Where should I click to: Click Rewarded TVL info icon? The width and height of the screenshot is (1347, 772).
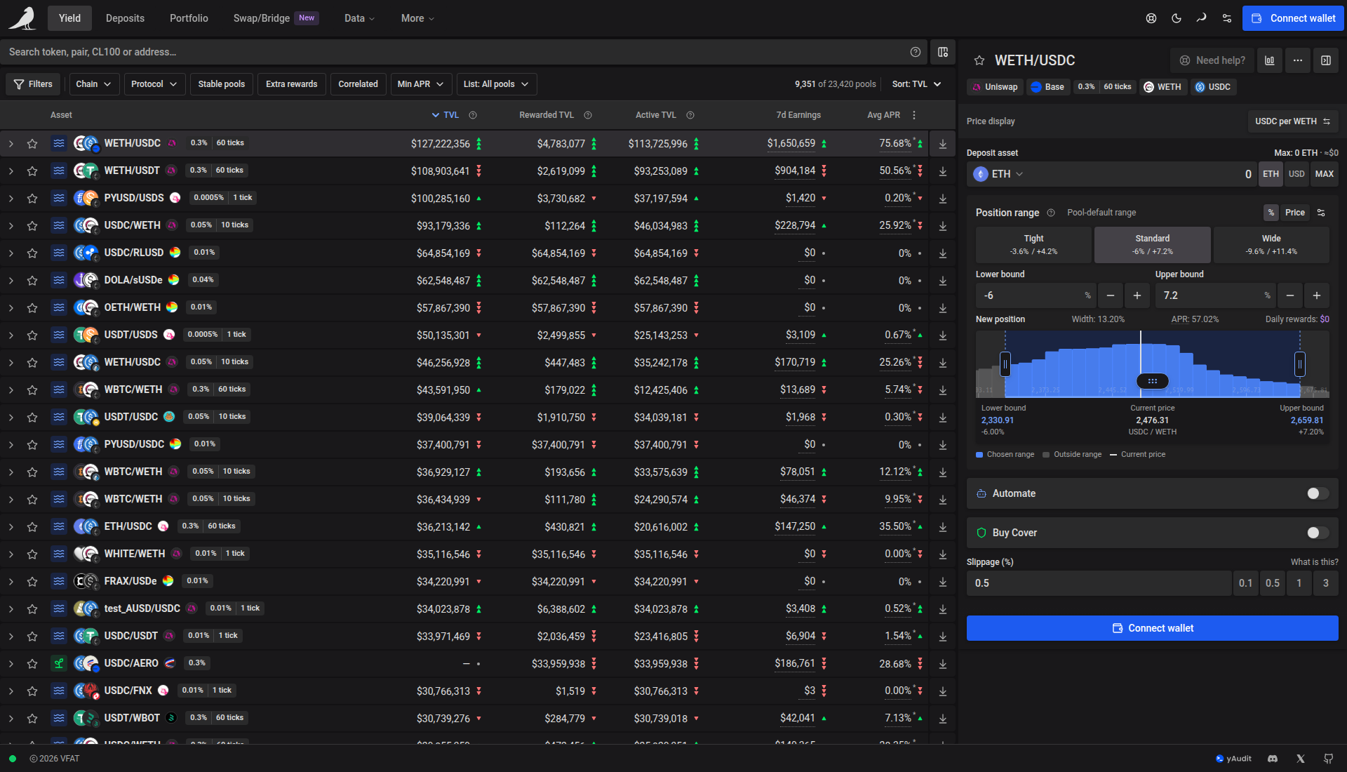coord(588,115)
